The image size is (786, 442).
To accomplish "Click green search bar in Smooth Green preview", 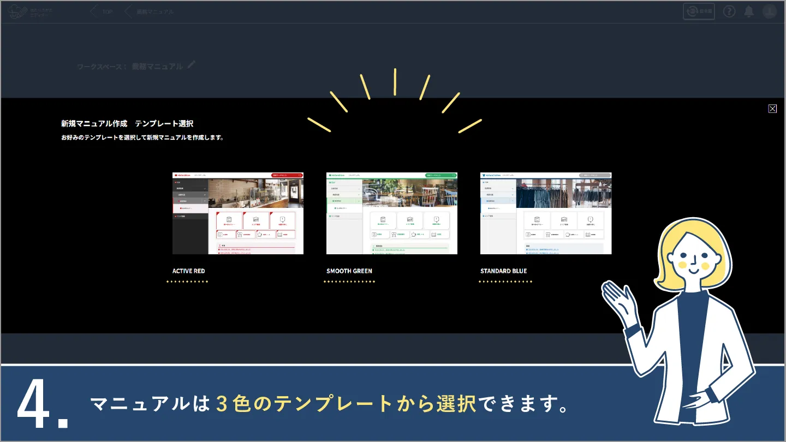I will [x=440, y=175].
